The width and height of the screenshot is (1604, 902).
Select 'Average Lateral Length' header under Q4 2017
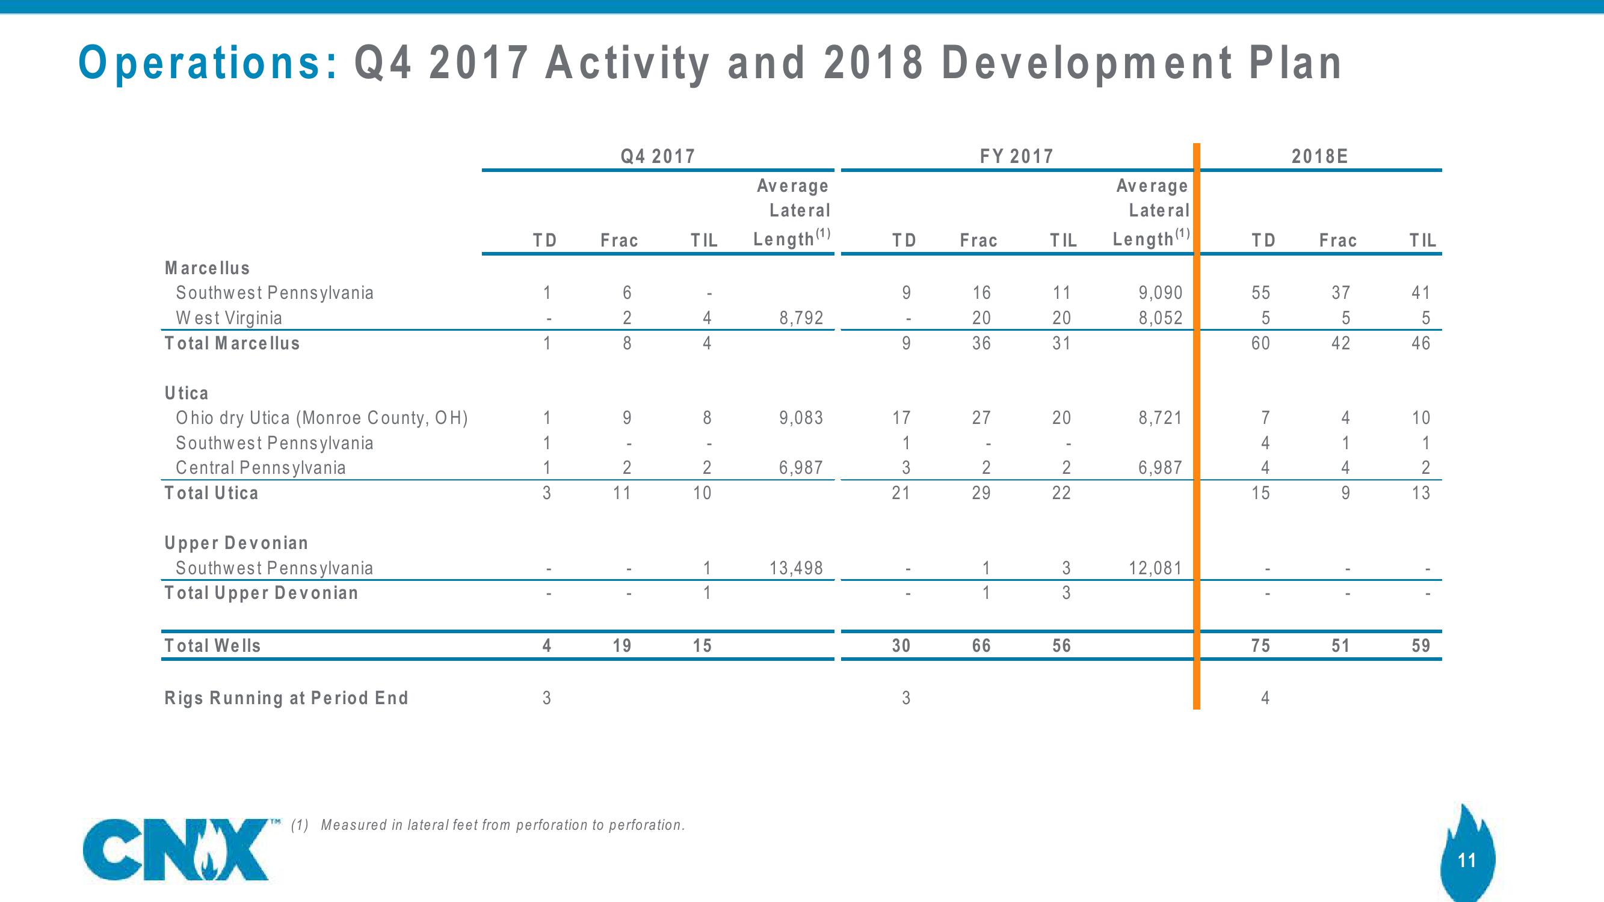pos(792,212)
